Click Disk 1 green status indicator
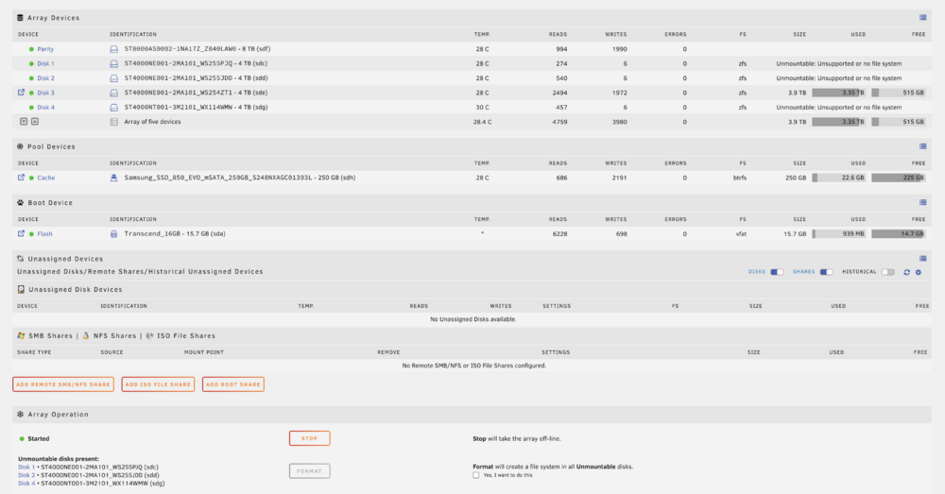 coord(31,64)
